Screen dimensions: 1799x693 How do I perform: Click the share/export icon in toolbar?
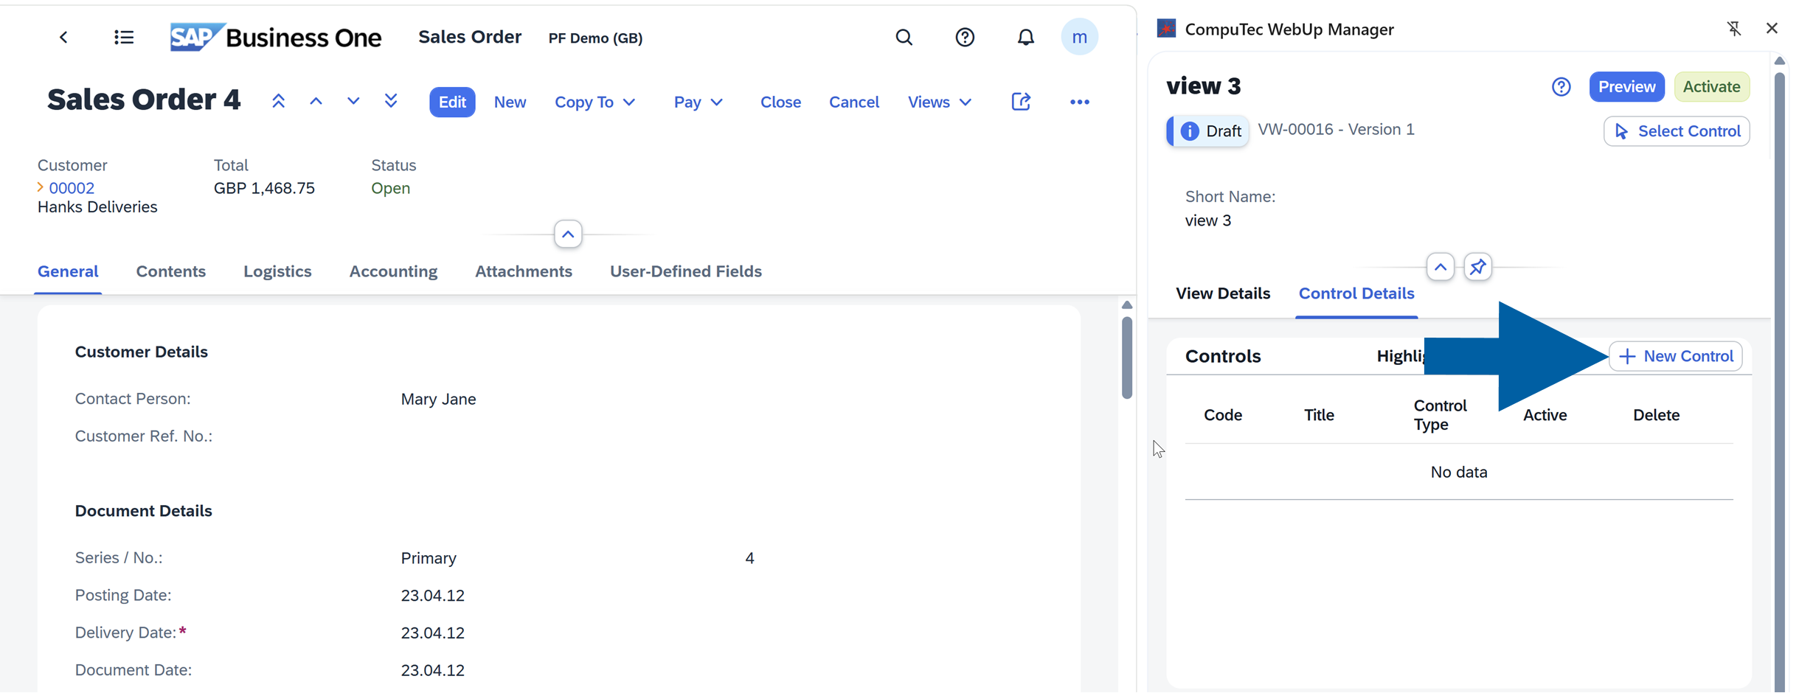click(1021, 101)
